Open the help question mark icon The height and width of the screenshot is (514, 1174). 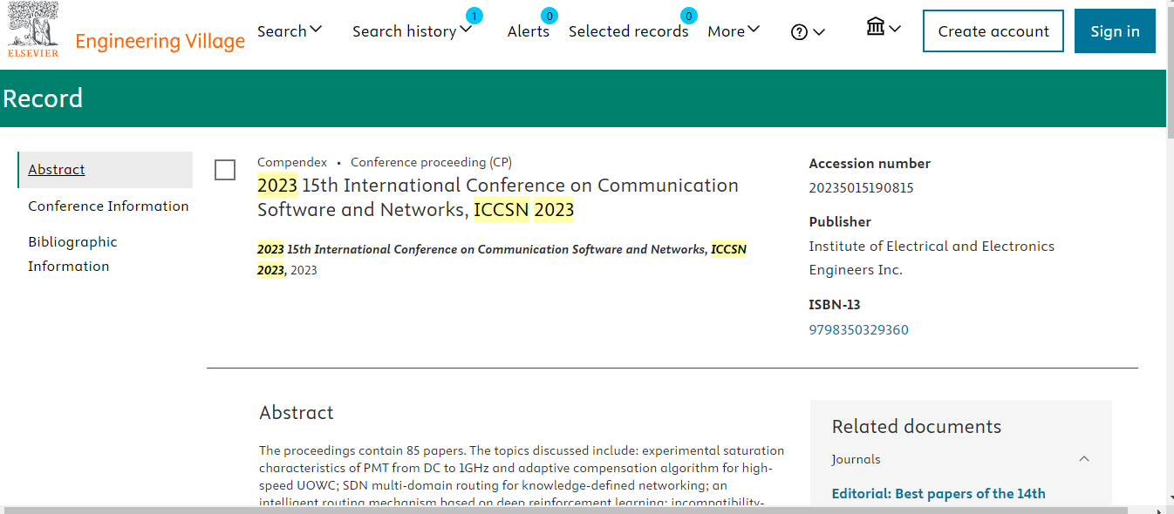799,32
